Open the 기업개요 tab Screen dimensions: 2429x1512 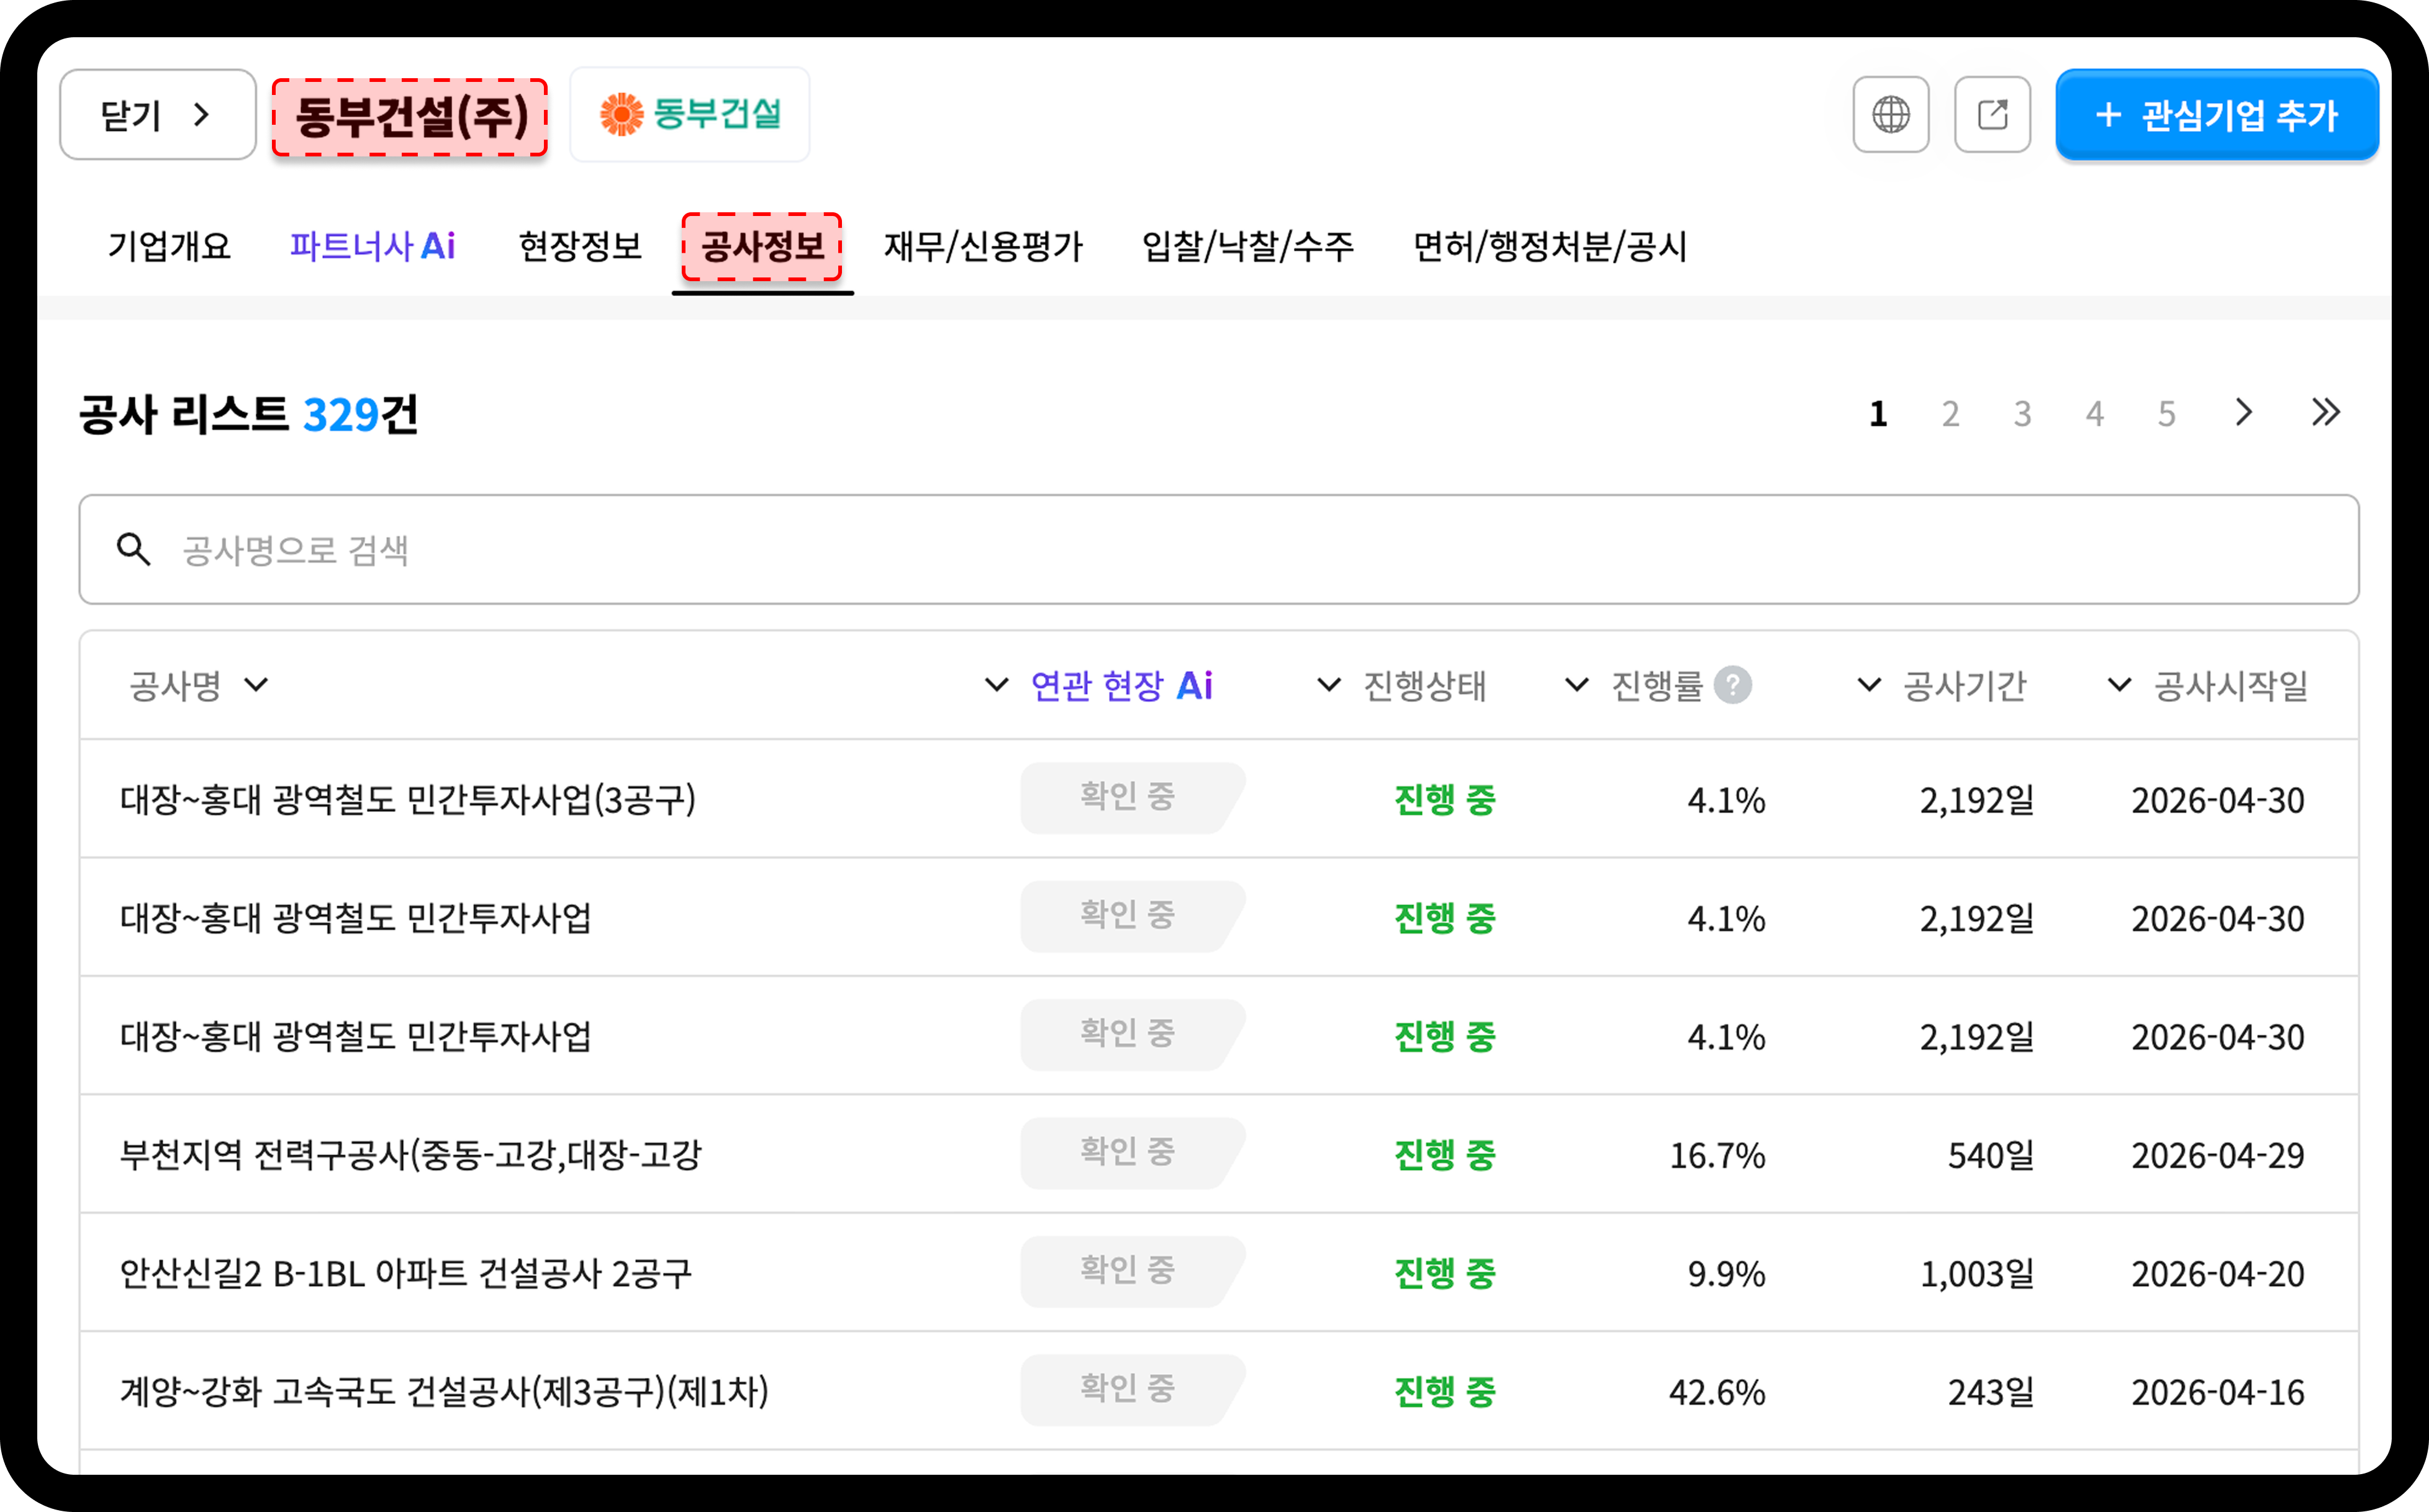coord(169,246)
